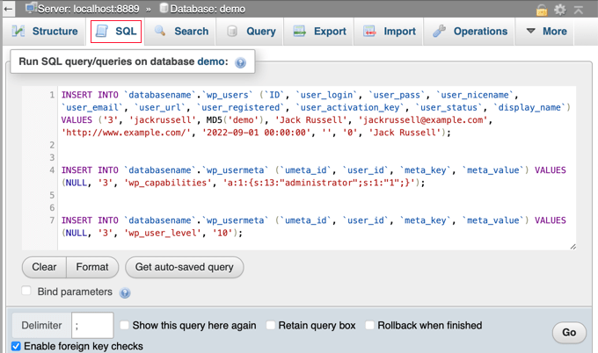Open the Operations tab
This screenshot has width=598, height=353.
[470, 32]
